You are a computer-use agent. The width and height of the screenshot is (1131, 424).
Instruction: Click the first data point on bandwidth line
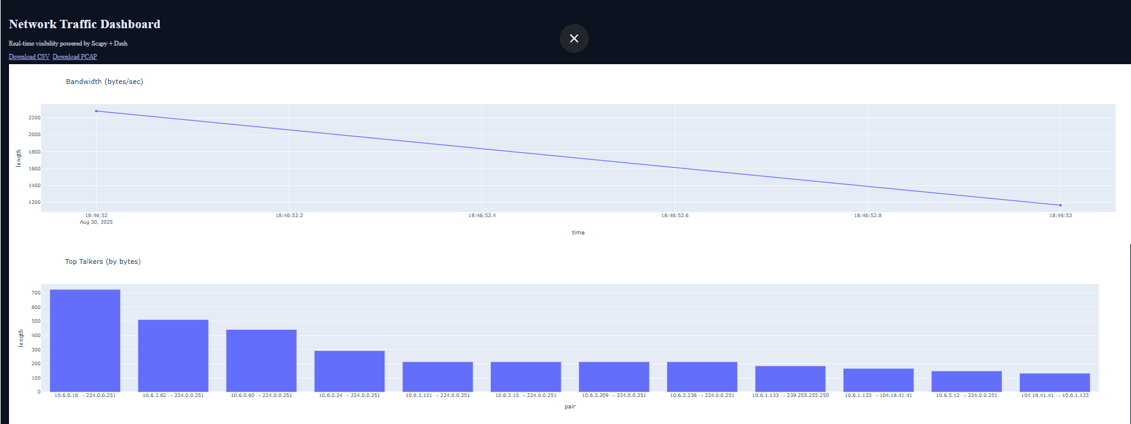[x=96, y=111]
